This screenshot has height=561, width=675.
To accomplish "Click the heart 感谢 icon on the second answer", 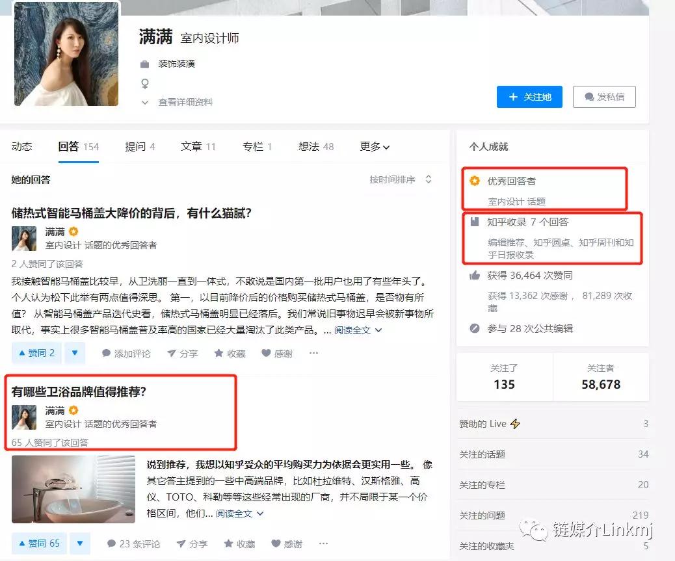I will pyautogui.click(x=276, y=544).
